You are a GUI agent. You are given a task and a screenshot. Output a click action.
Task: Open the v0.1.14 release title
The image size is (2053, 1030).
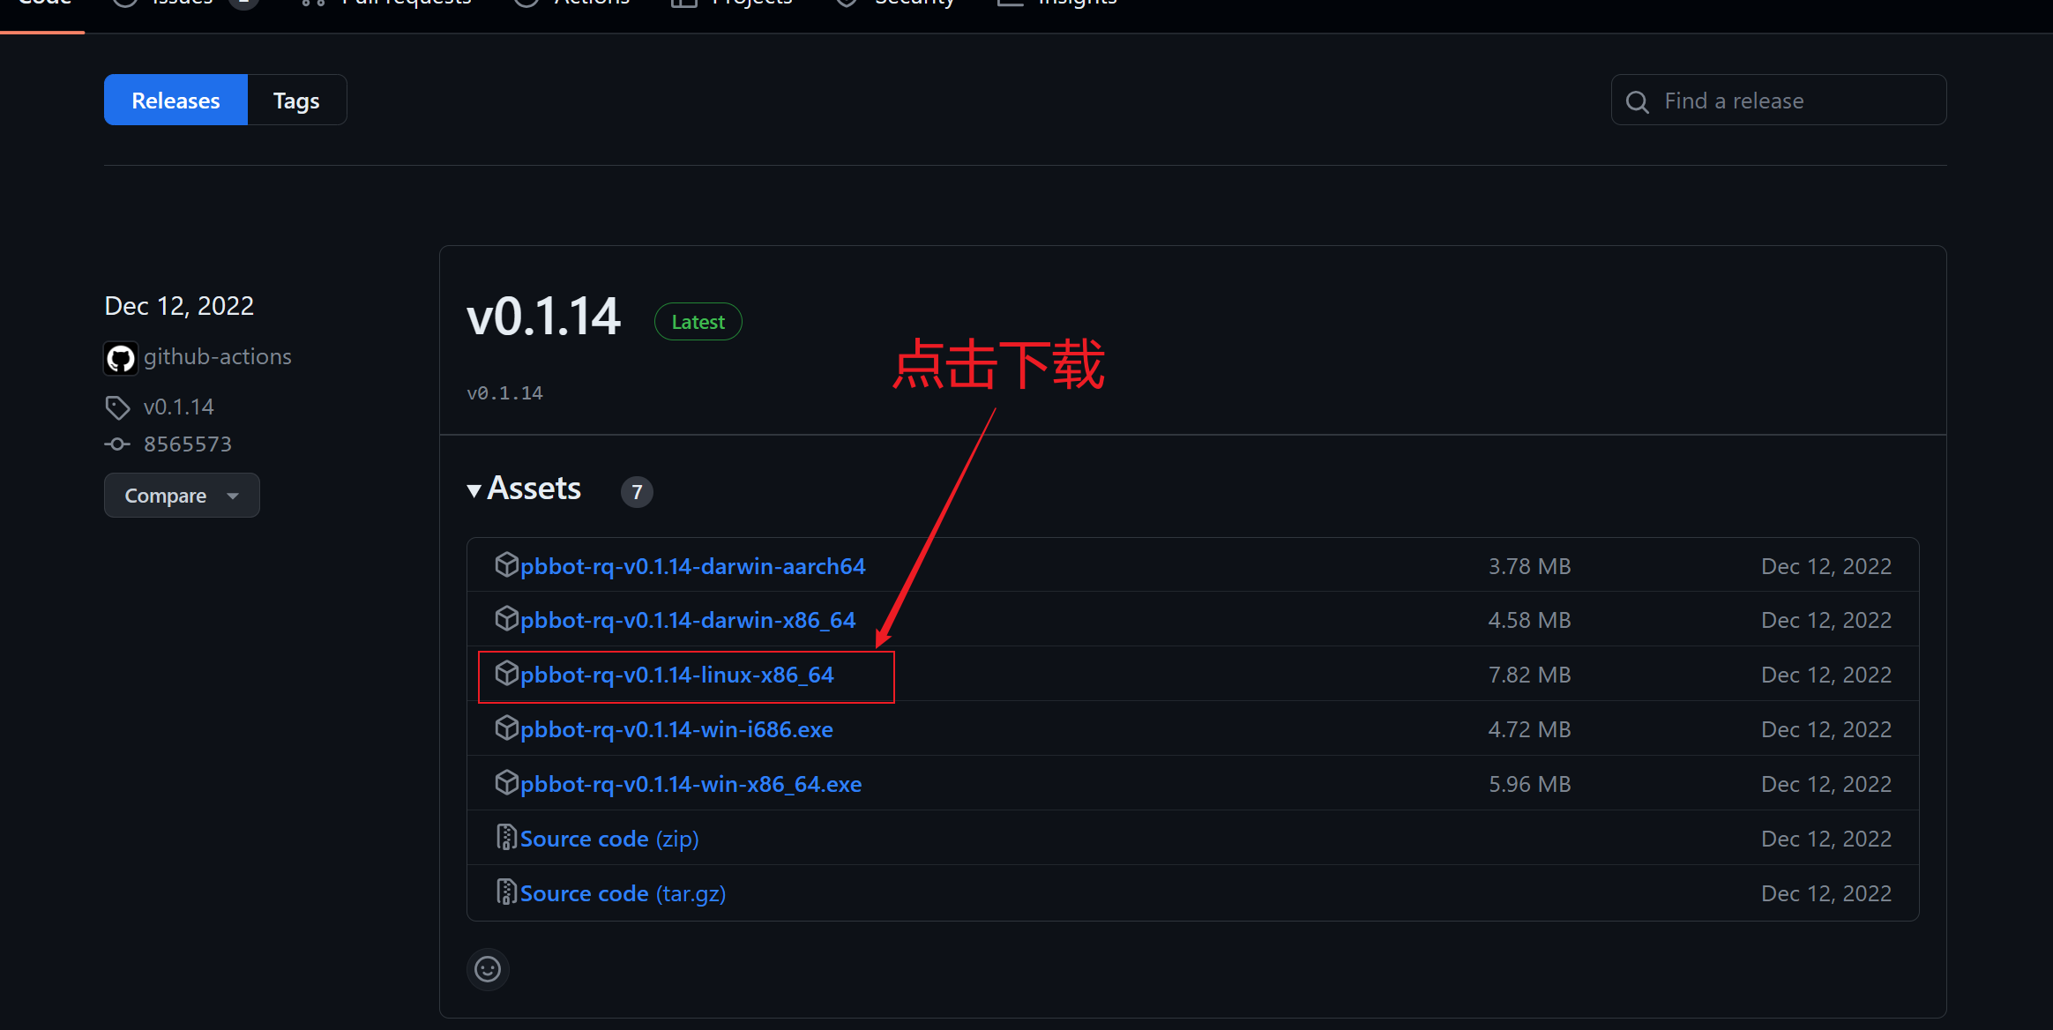(543, 317)
